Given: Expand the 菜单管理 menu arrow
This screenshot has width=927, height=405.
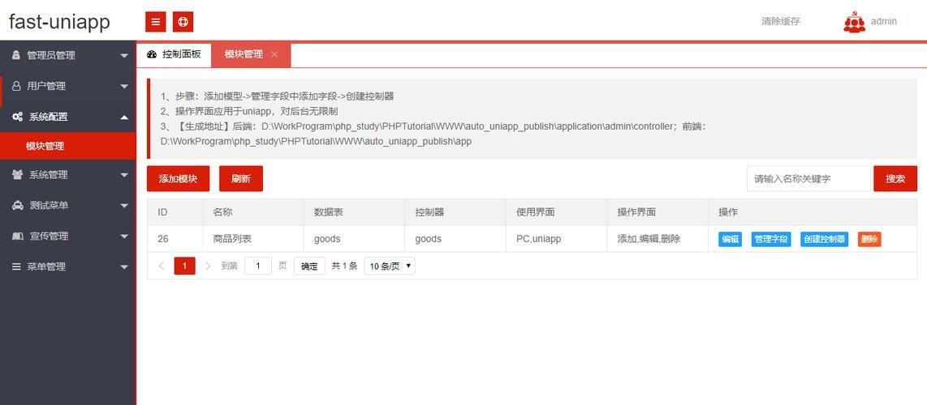Looking at the screenshot, I should tap(123, 266).
